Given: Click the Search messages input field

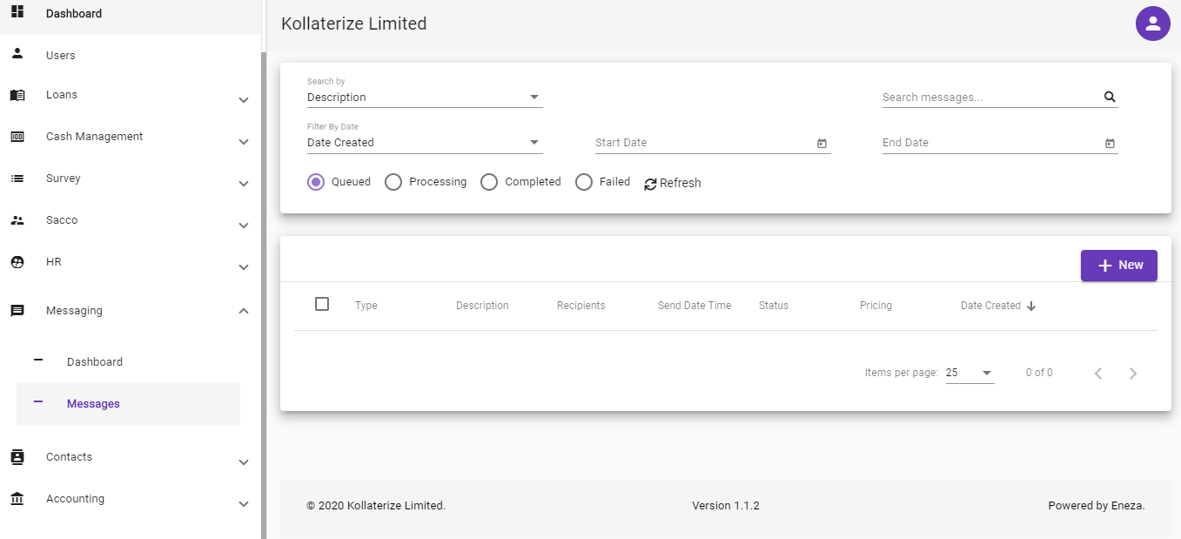Looking at the screenshot, I should 990,98.
